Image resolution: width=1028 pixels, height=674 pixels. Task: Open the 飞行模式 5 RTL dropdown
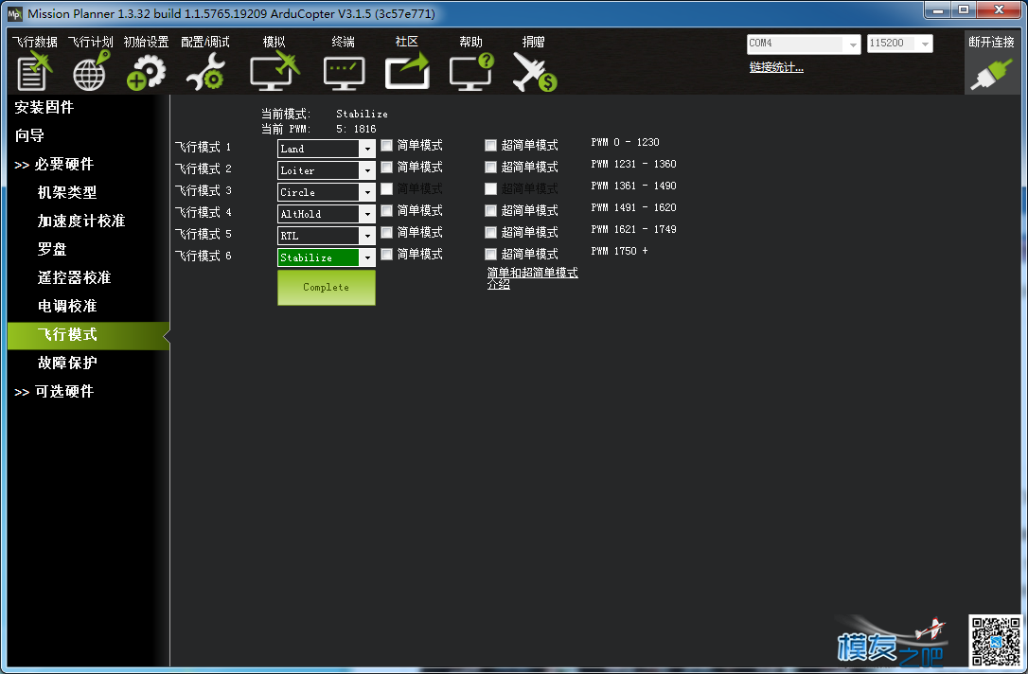click(x=367, y=236)
